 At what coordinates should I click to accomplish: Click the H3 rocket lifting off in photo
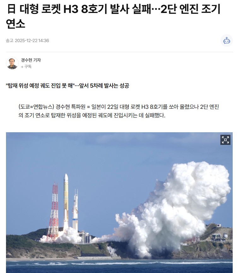pyautogui.click(x=66, y=198)
